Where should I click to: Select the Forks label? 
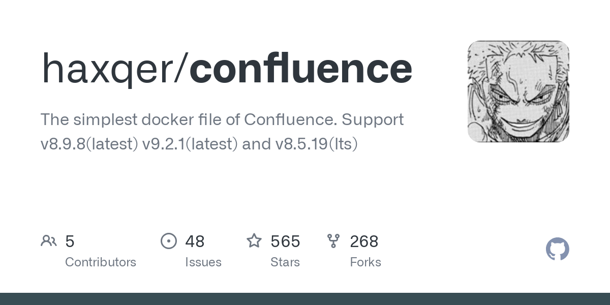[x=365, y=262]
